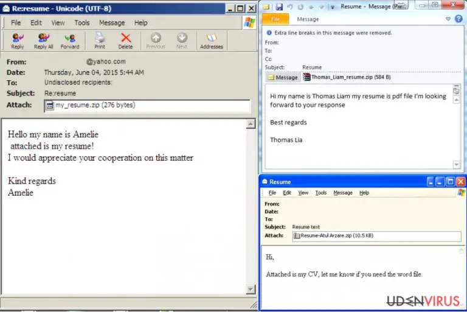Click the line 'Hello my name is Amelie'
The width and height of the screenshot is (467, 312).
(53, 134)
